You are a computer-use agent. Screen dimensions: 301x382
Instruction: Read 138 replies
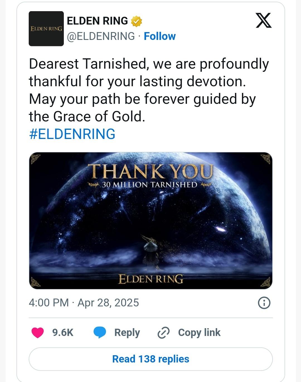coord(151,359)
